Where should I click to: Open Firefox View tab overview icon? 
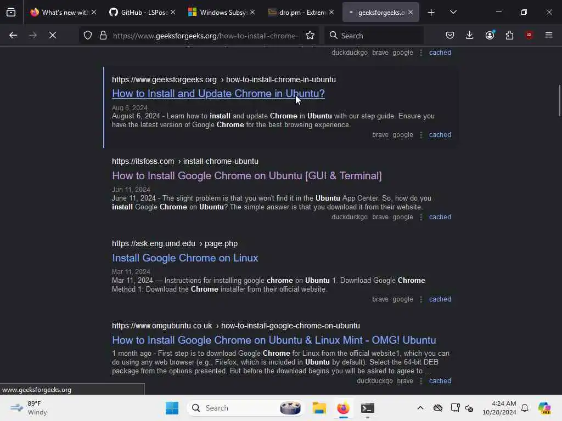tap(11, 12)
